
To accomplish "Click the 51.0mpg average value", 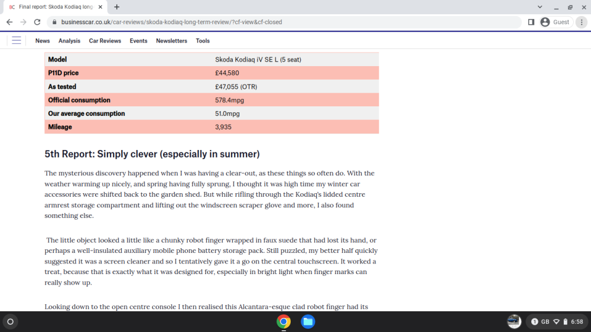I will coord(228,113).
